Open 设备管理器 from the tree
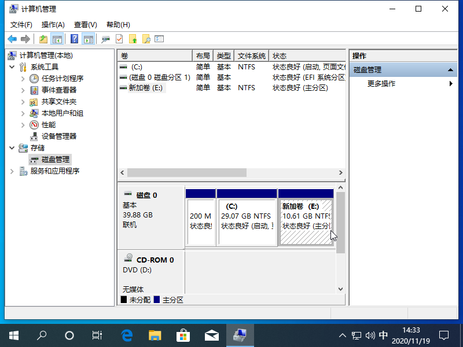This screenshot has height=347, width=463. 59,136
